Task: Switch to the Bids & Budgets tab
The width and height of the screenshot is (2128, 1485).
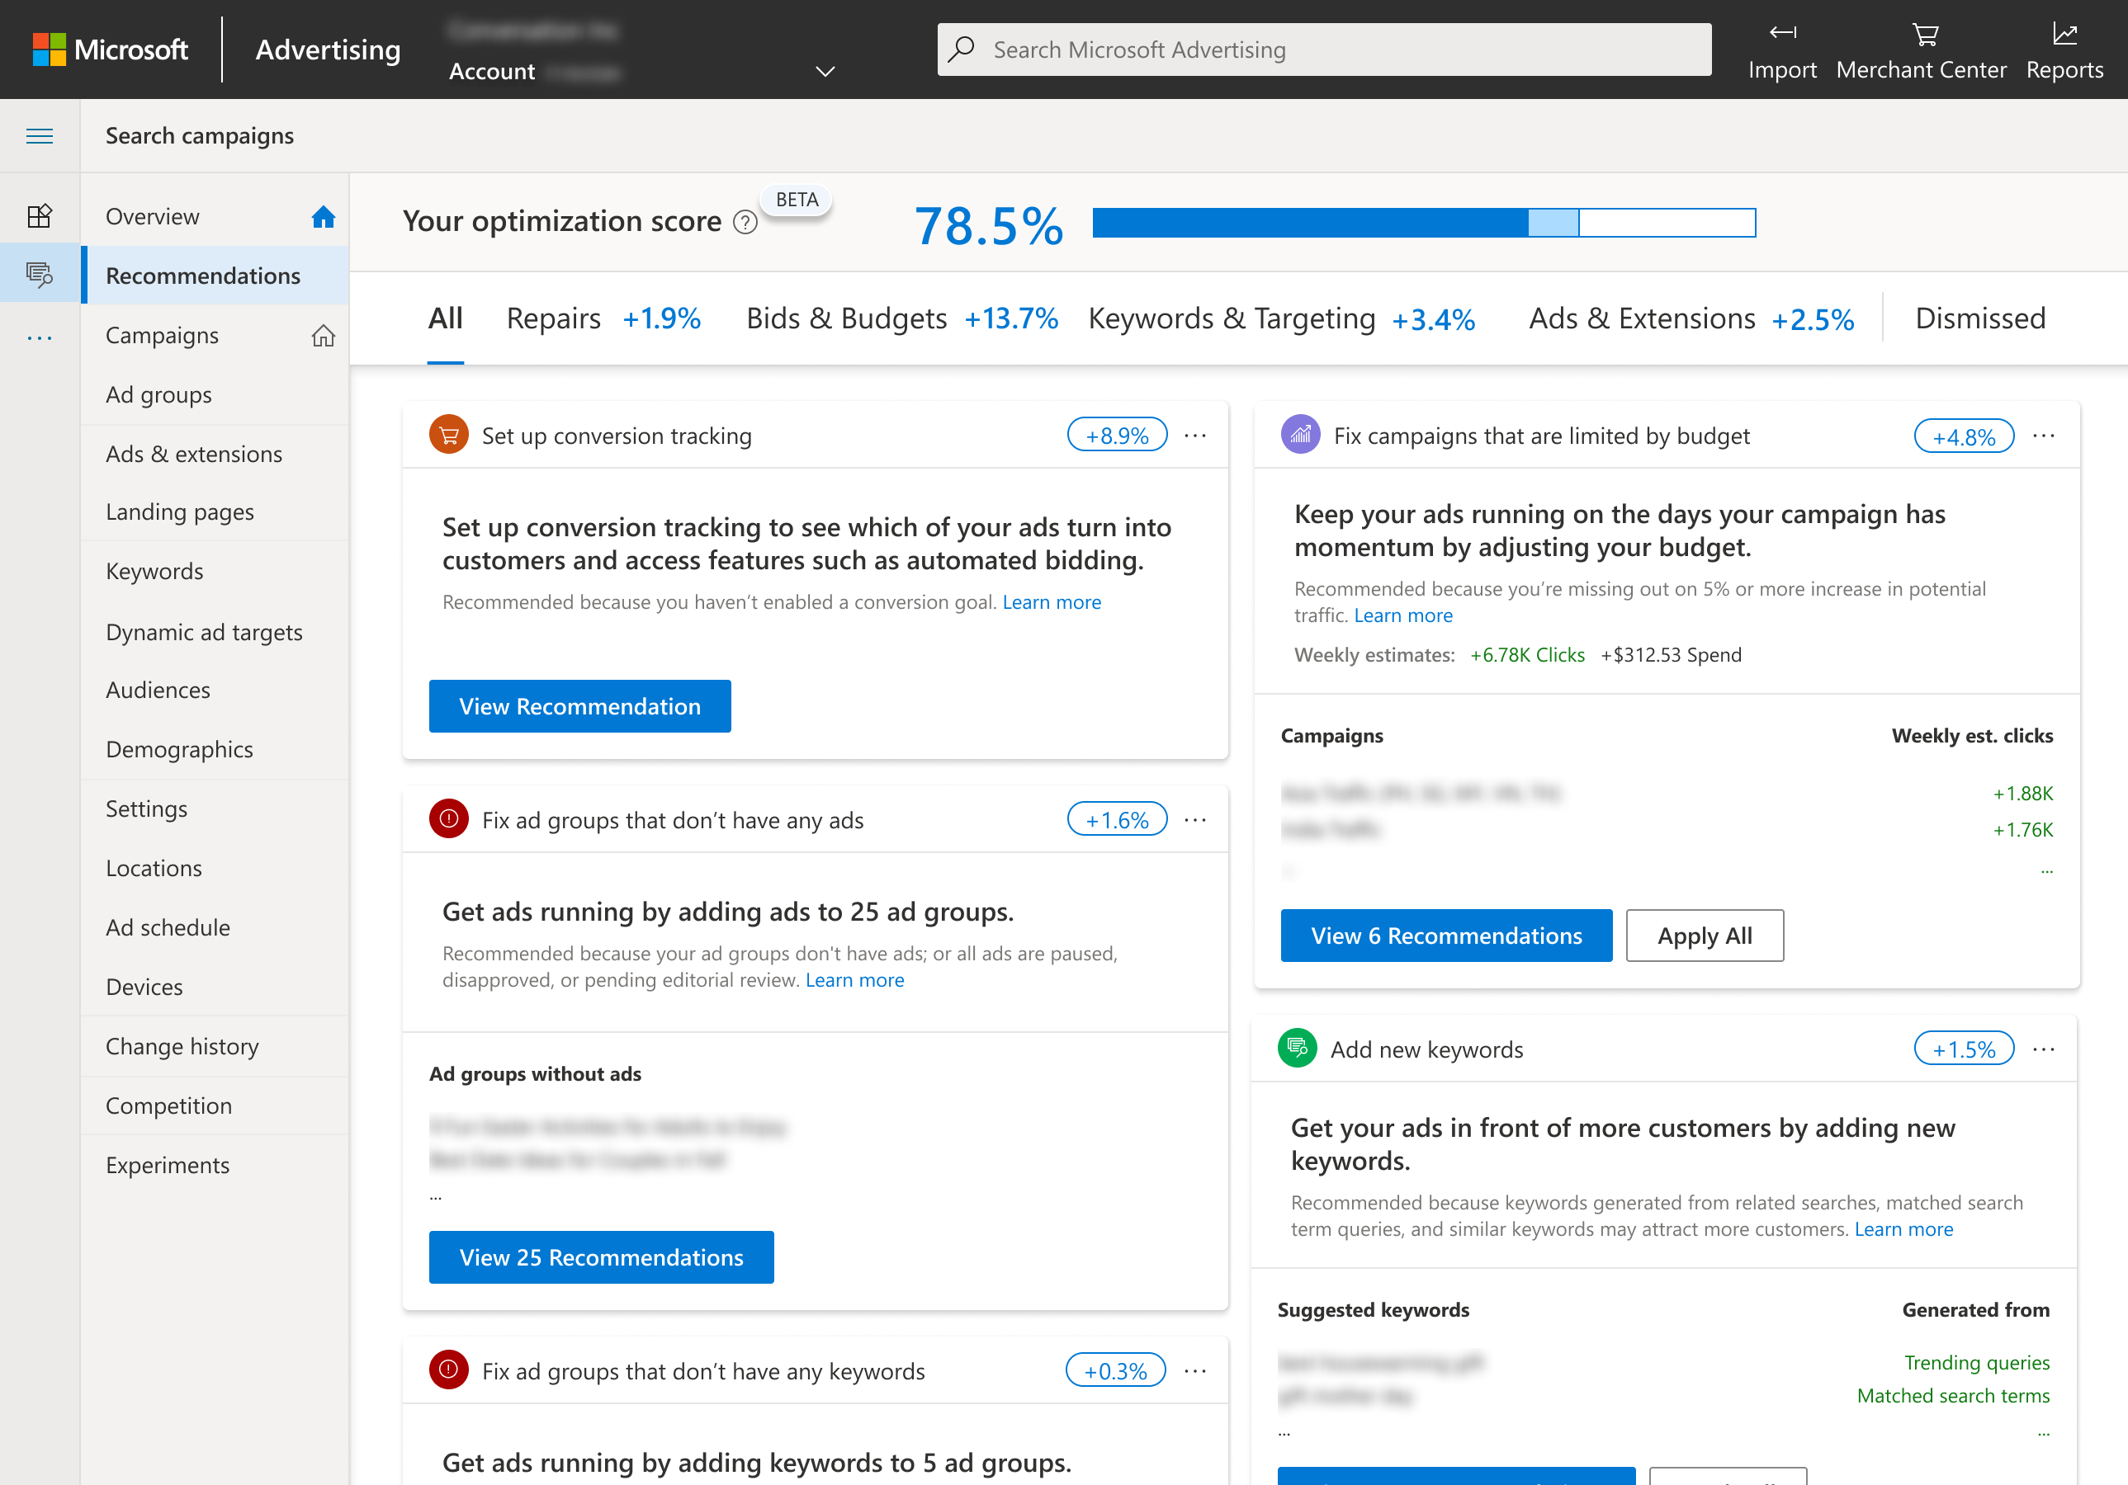Action: point(902,318)
